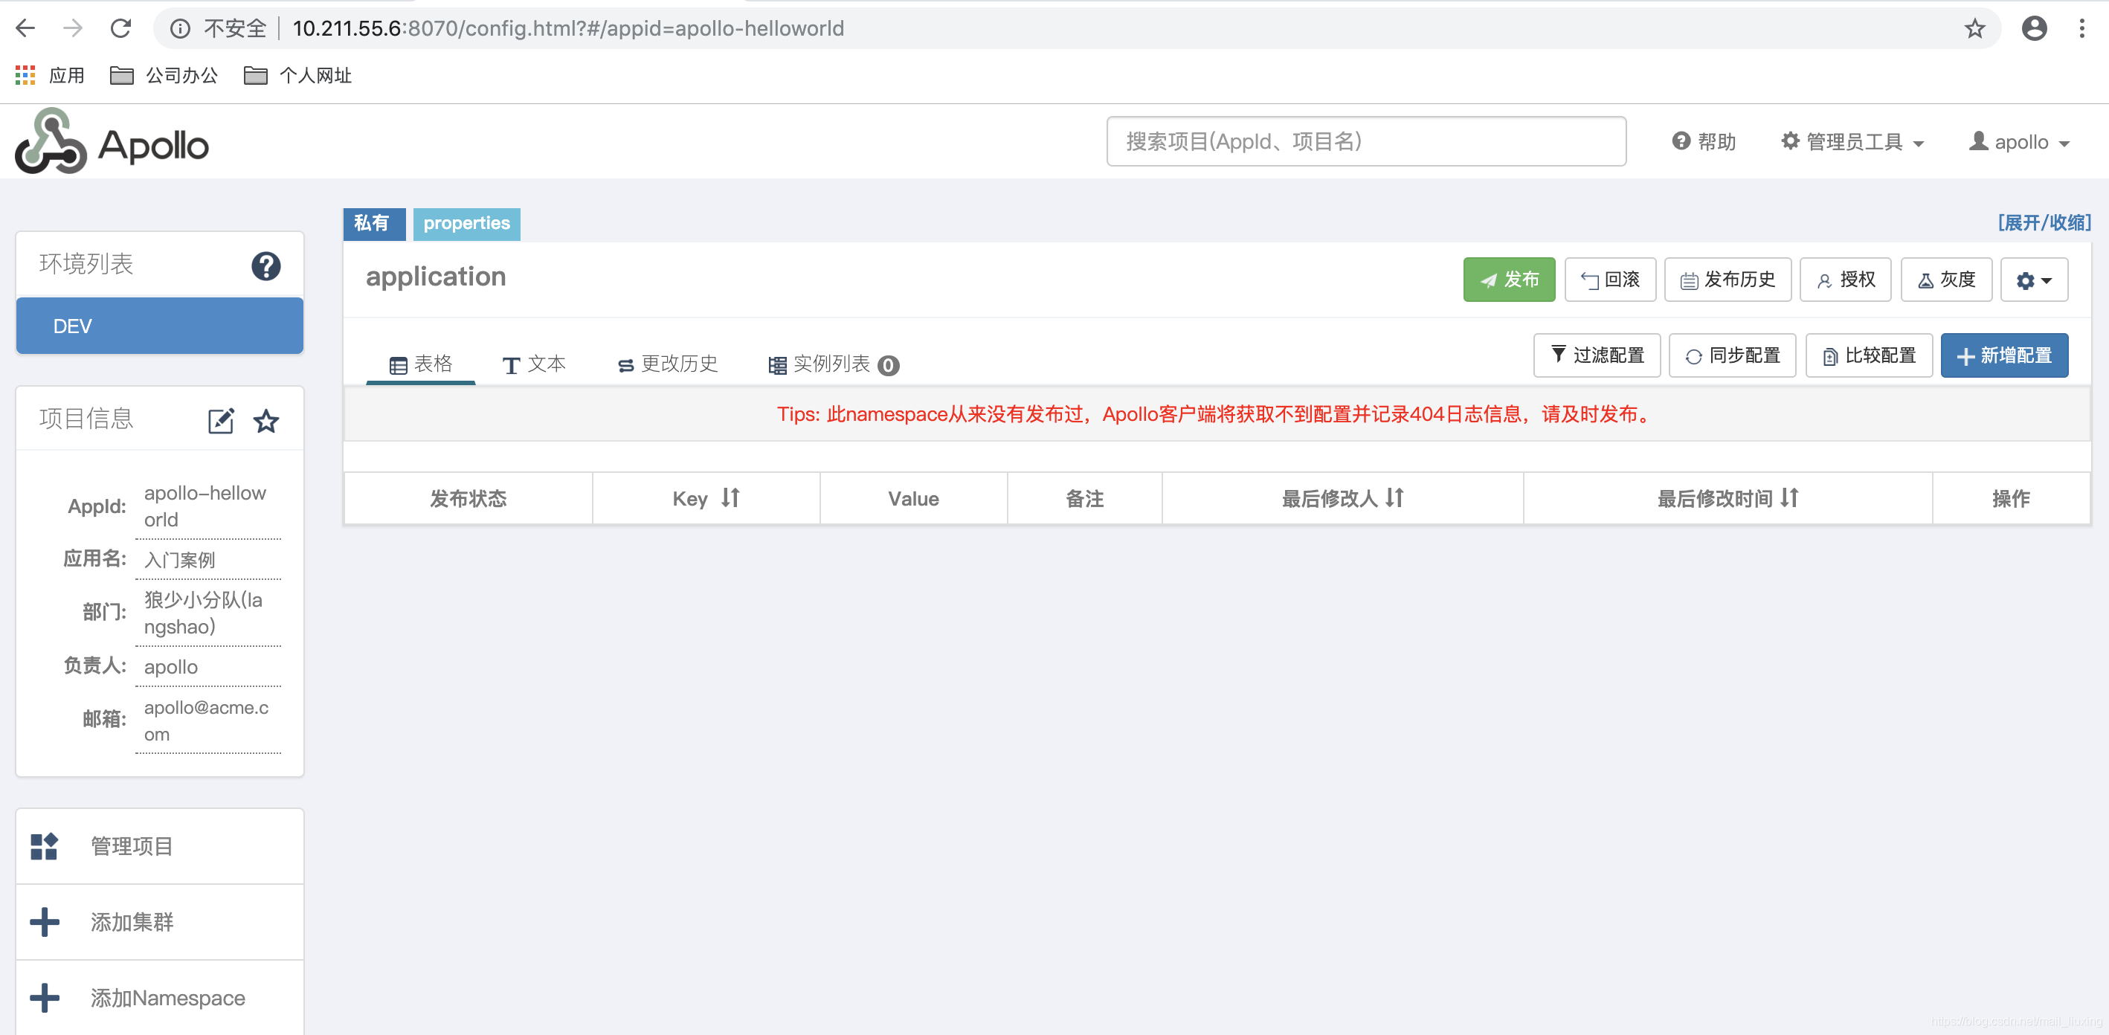2109x1035 pixels.
Task: Expand the 管理员工具 menu
Action: pos(1852,142)
